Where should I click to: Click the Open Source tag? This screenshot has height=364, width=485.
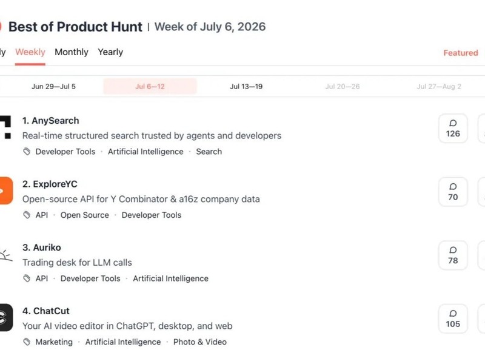coord(85,215)
